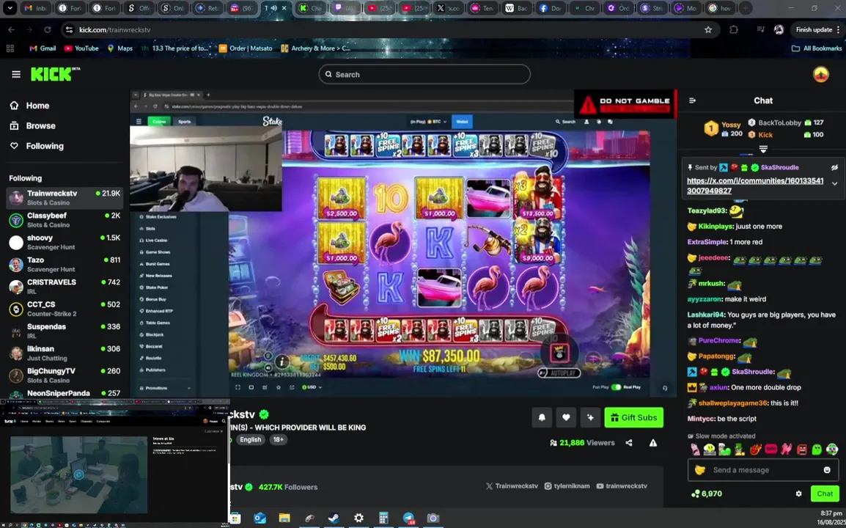Viewport: 846px width, 528px height.
Task: Reload the kick.com page
Action: (x=48, y=29)
